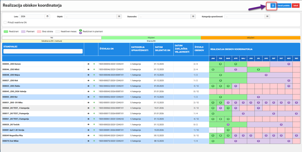Click eye icon for Nogavička Pika row
Screen dimensions: 302x152
88,135
